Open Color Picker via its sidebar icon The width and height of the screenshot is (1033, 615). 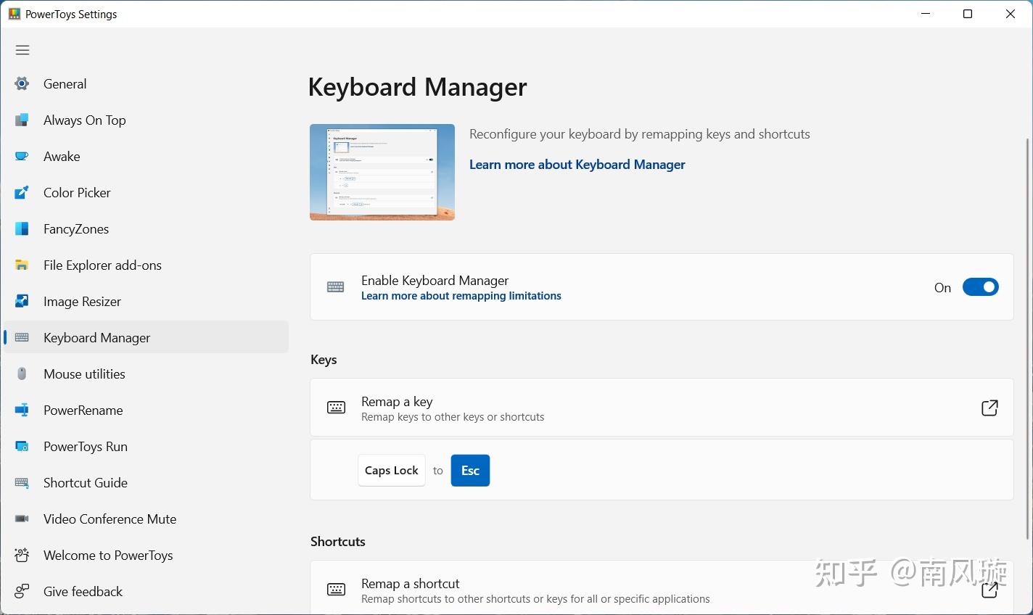pos(22,193)
